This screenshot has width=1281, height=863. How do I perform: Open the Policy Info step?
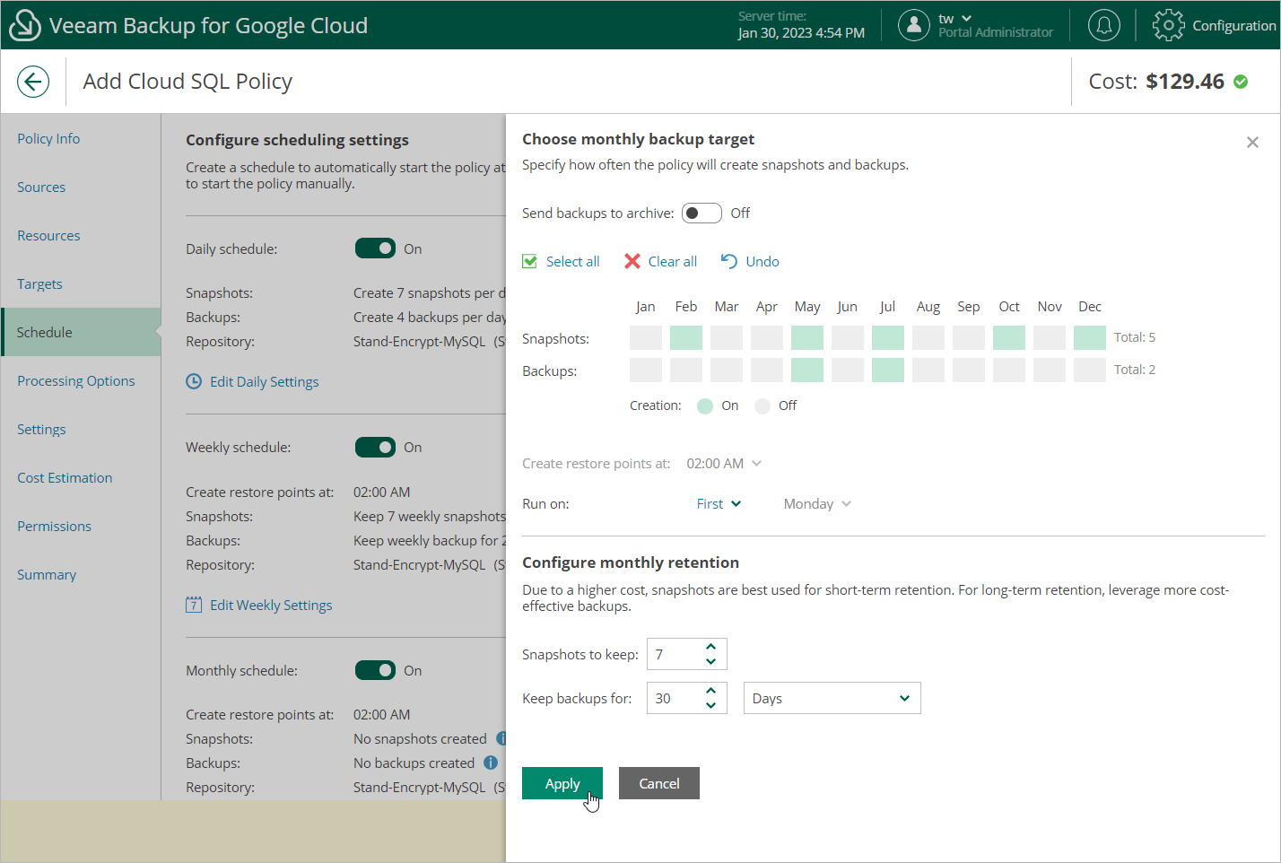(48, 138)
